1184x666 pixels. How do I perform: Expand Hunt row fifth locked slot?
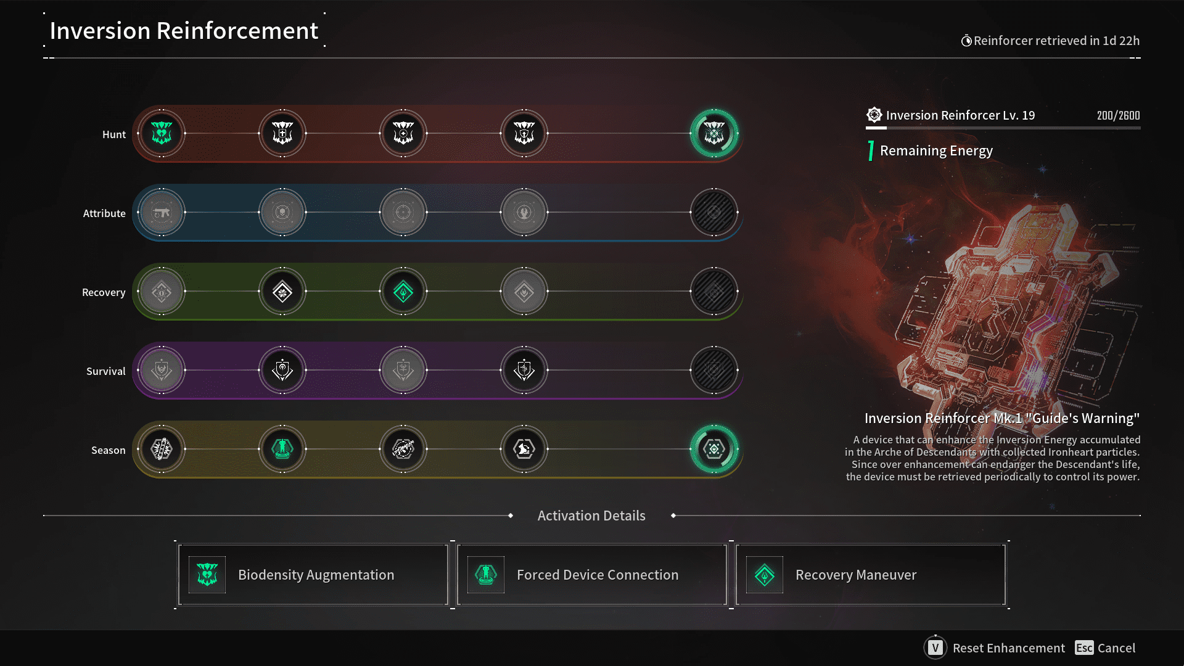(714, 133)
